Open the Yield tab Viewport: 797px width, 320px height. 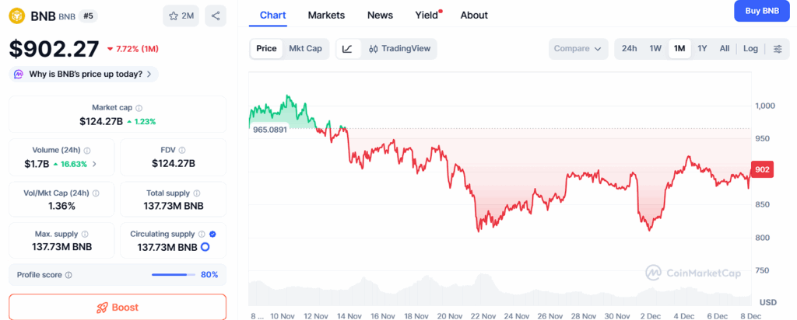coord(427,15)
